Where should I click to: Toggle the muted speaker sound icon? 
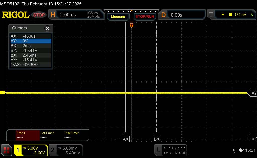(x=241, y=150)
